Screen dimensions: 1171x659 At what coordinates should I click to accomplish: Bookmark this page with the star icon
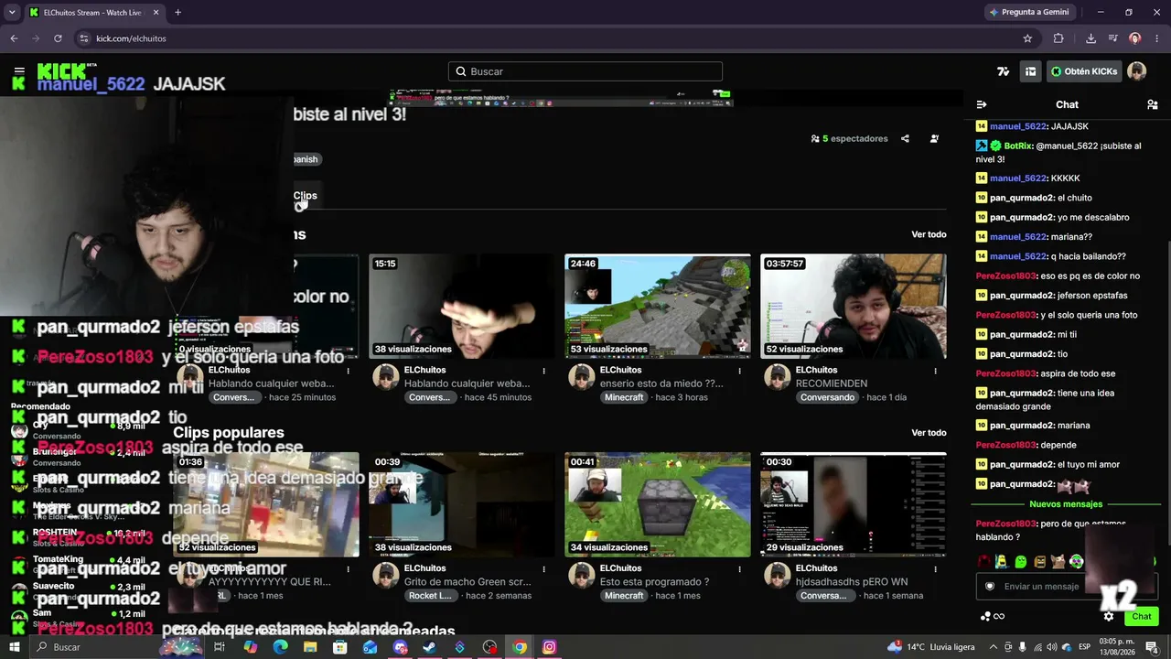1027,38
